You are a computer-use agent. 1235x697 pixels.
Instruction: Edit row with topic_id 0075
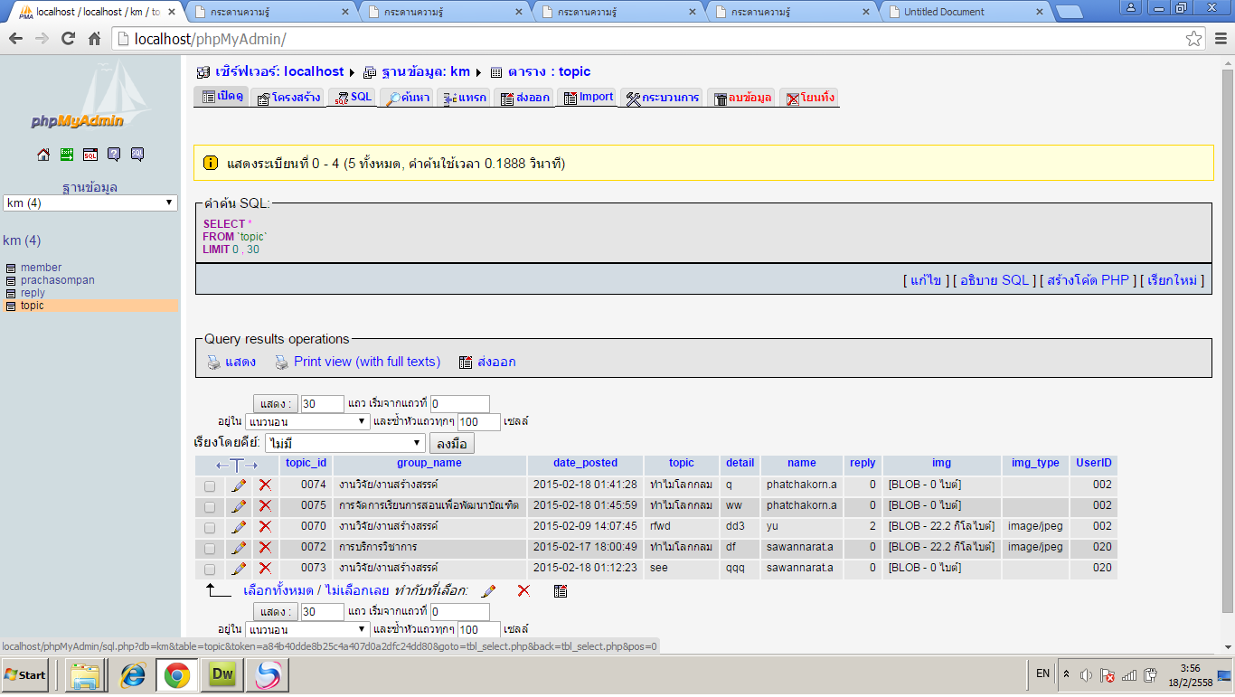tap(239, 506)
